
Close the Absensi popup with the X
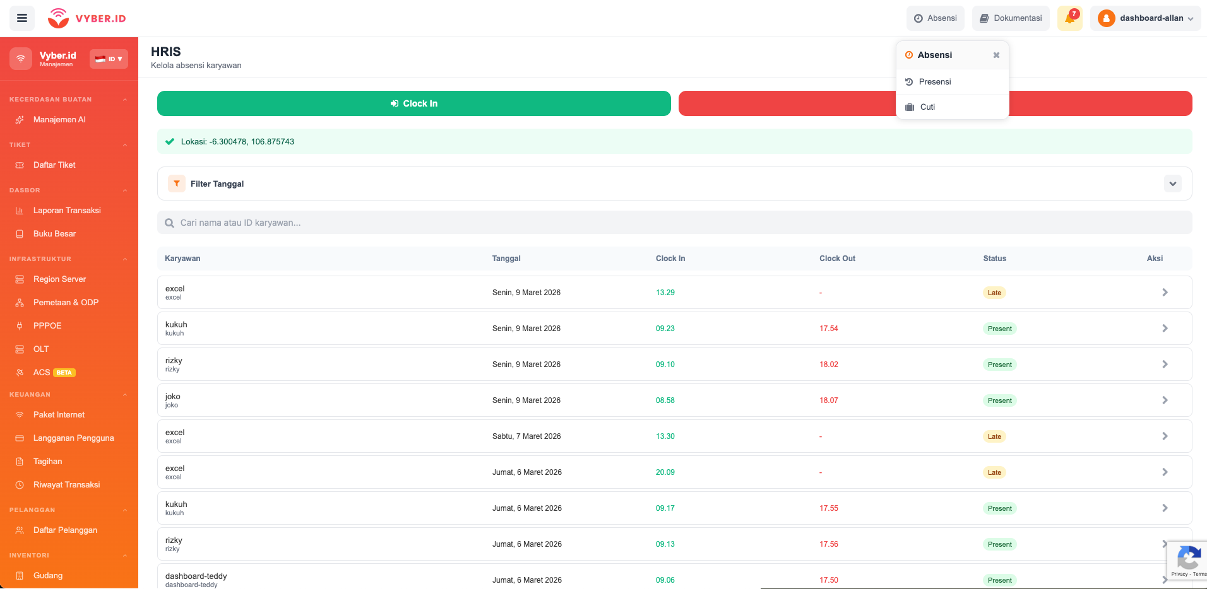pyautogui.click(x=996, y=55)
